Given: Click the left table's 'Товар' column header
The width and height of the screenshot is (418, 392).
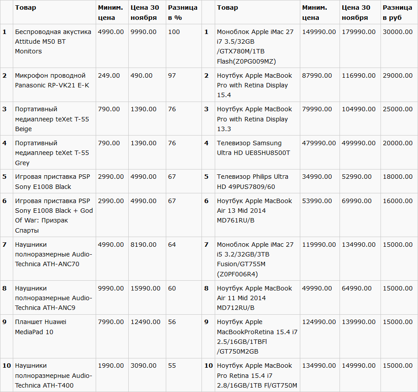Looking at the screenshot, I should click(54, 12).
